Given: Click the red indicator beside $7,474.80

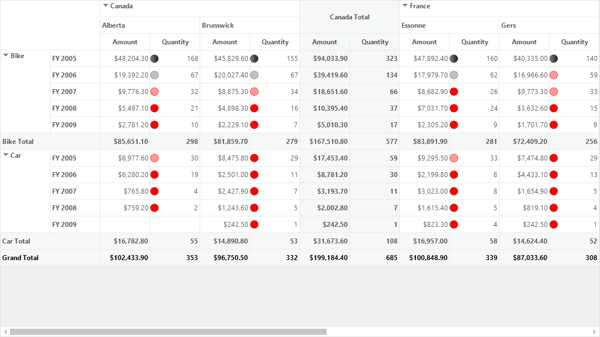Looking at the screenshot, I should tap(554, 158).
